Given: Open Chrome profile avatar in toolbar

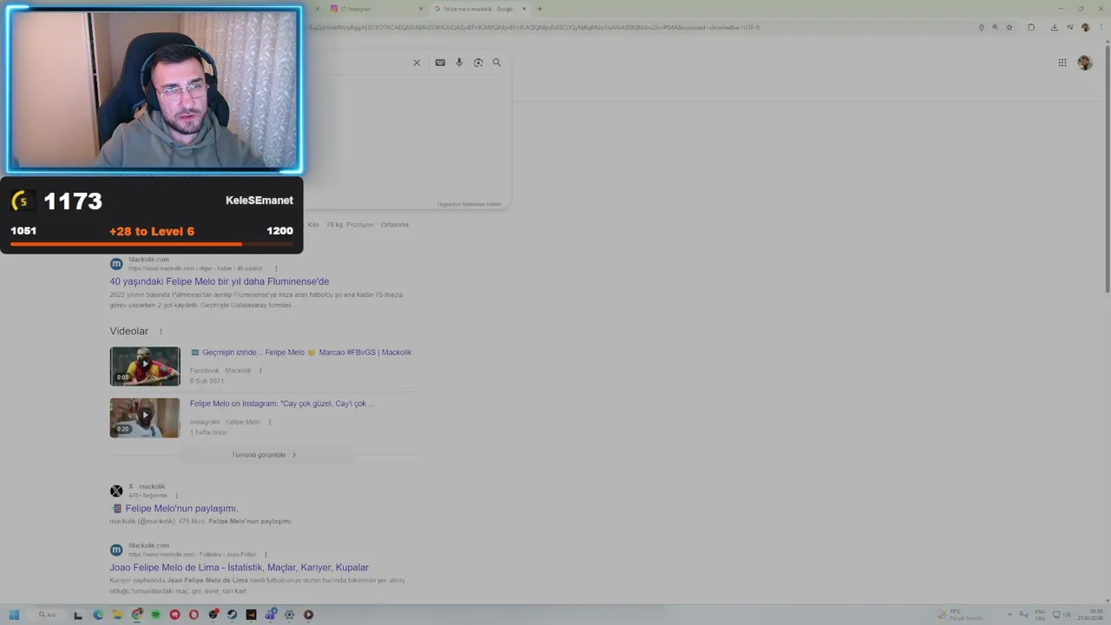Looking at the screenshot, I should pos(1085,27).
